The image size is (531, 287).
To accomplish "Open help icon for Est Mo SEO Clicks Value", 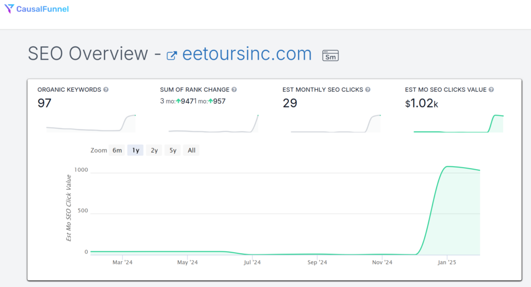I will point(491,89).
